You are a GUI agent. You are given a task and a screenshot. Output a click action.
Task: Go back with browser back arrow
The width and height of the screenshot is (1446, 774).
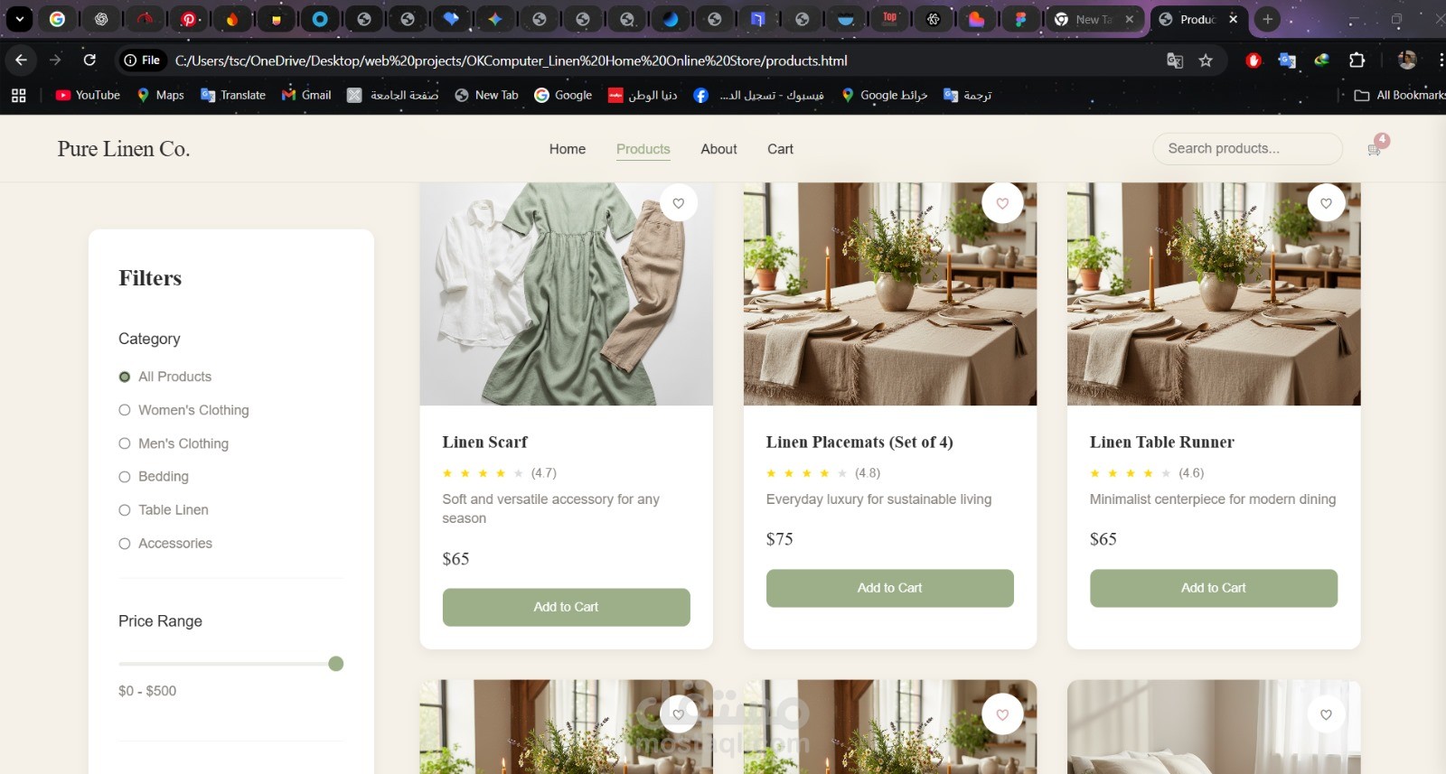(21, 60)
